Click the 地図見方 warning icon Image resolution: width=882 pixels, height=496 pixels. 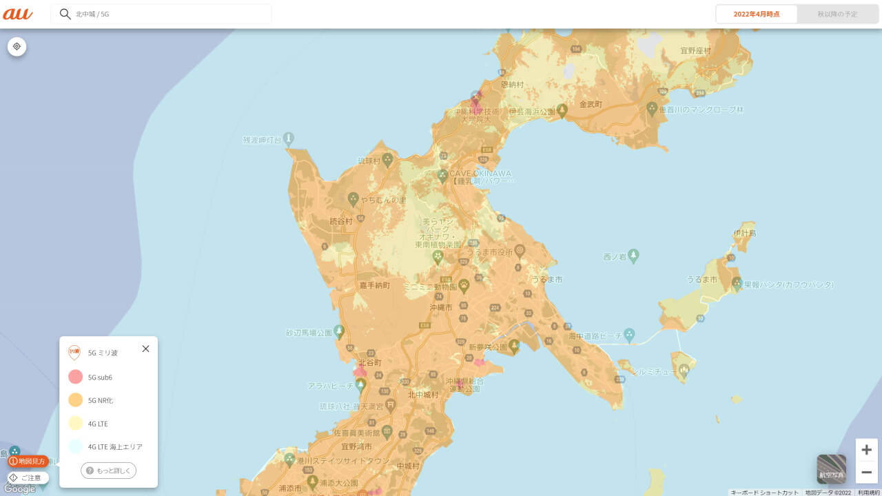point(15,461)
